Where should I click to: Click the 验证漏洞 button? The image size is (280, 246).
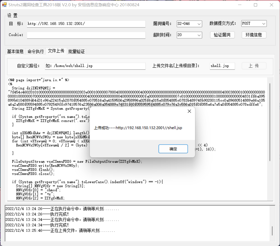(222, 35)
